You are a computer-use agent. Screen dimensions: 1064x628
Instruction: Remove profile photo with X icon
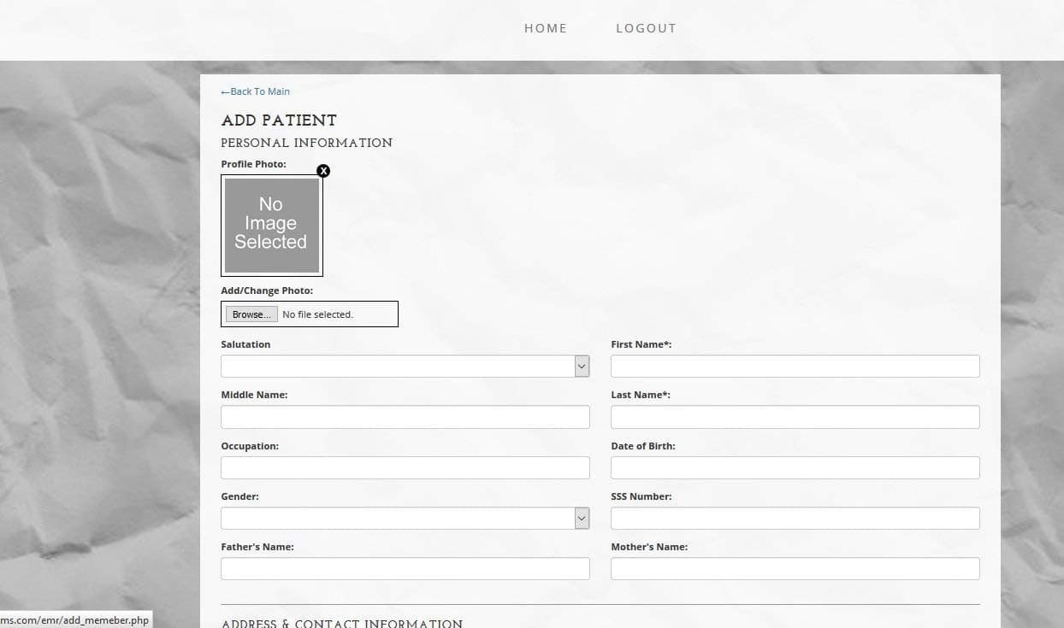[323, 171]
